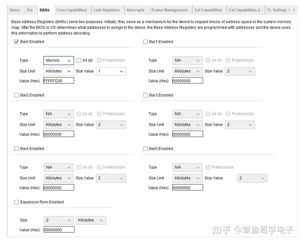Open the Expansion Rom Size dropdown
The height and width of the screenshot is (242, 301).
click(59, 220)
